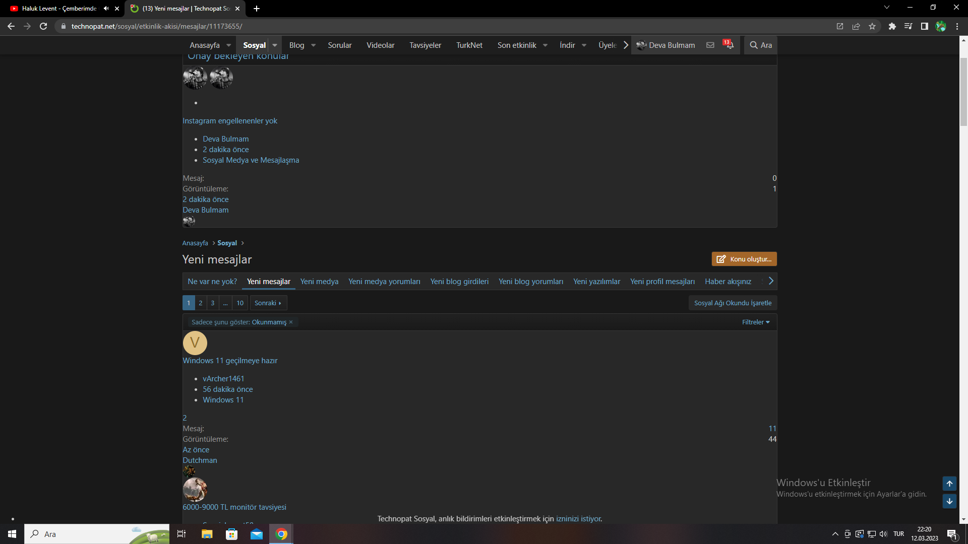Expand the Son etkinlik dropdown arrow
This screenshot has width=968, height=544.
click(x=545, y=45)
